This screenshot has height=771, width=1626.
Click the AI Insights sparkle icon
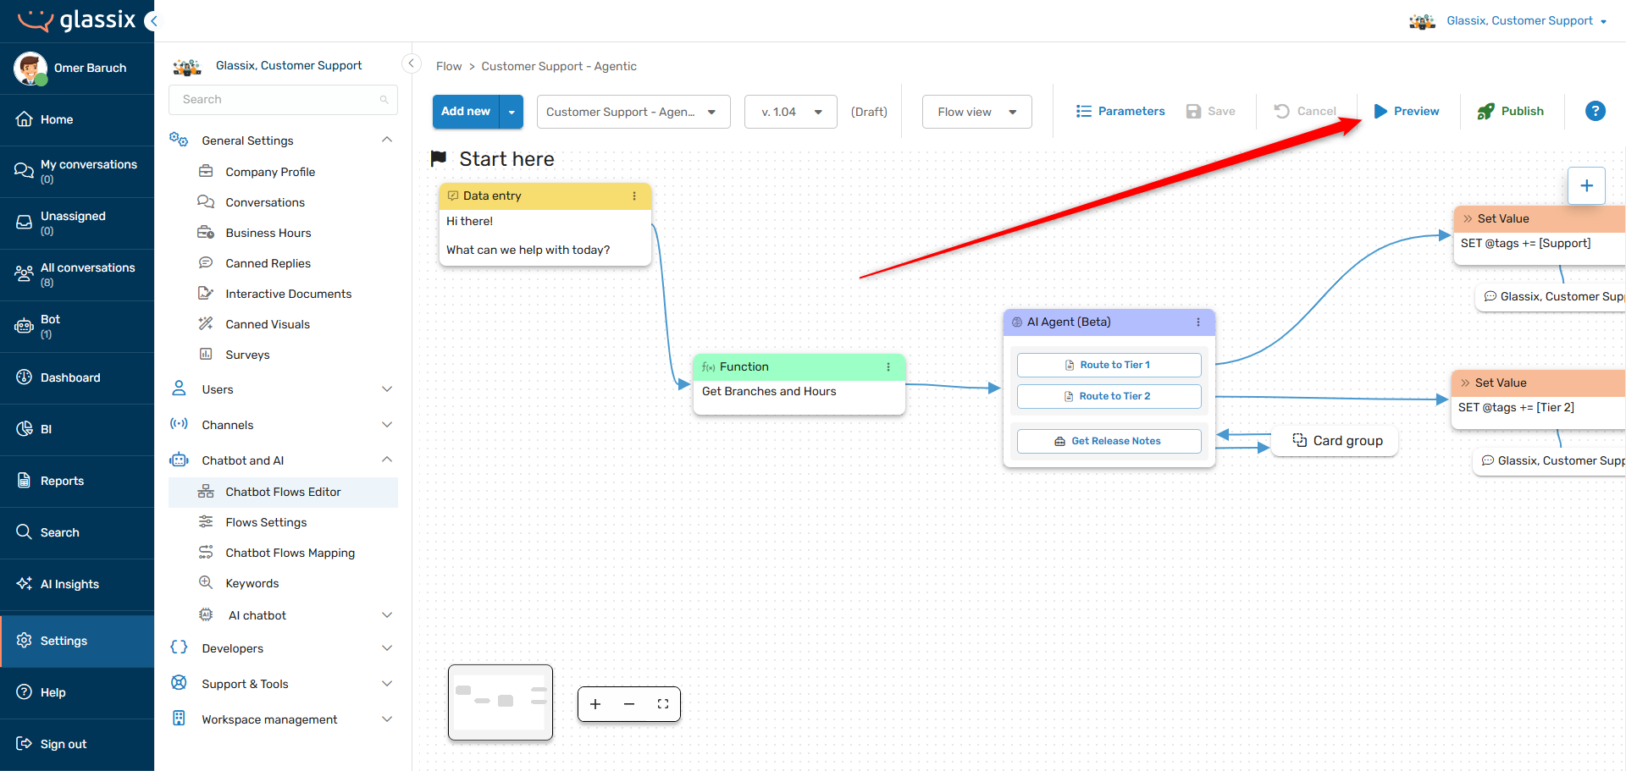(25, 584)
